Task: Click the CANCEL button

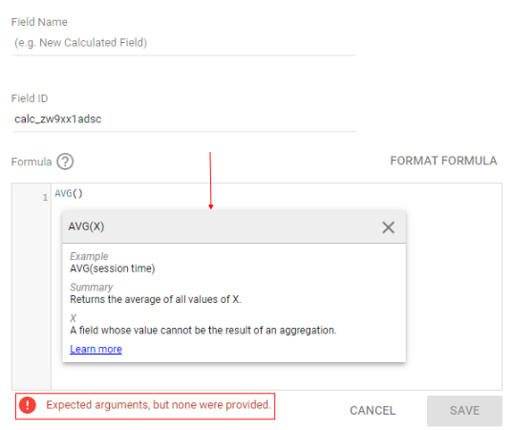Action: coord(373,410)
